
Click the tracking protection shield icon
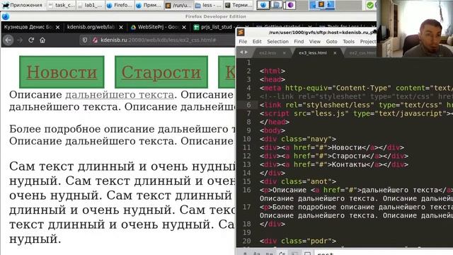(x=85, y=40)
